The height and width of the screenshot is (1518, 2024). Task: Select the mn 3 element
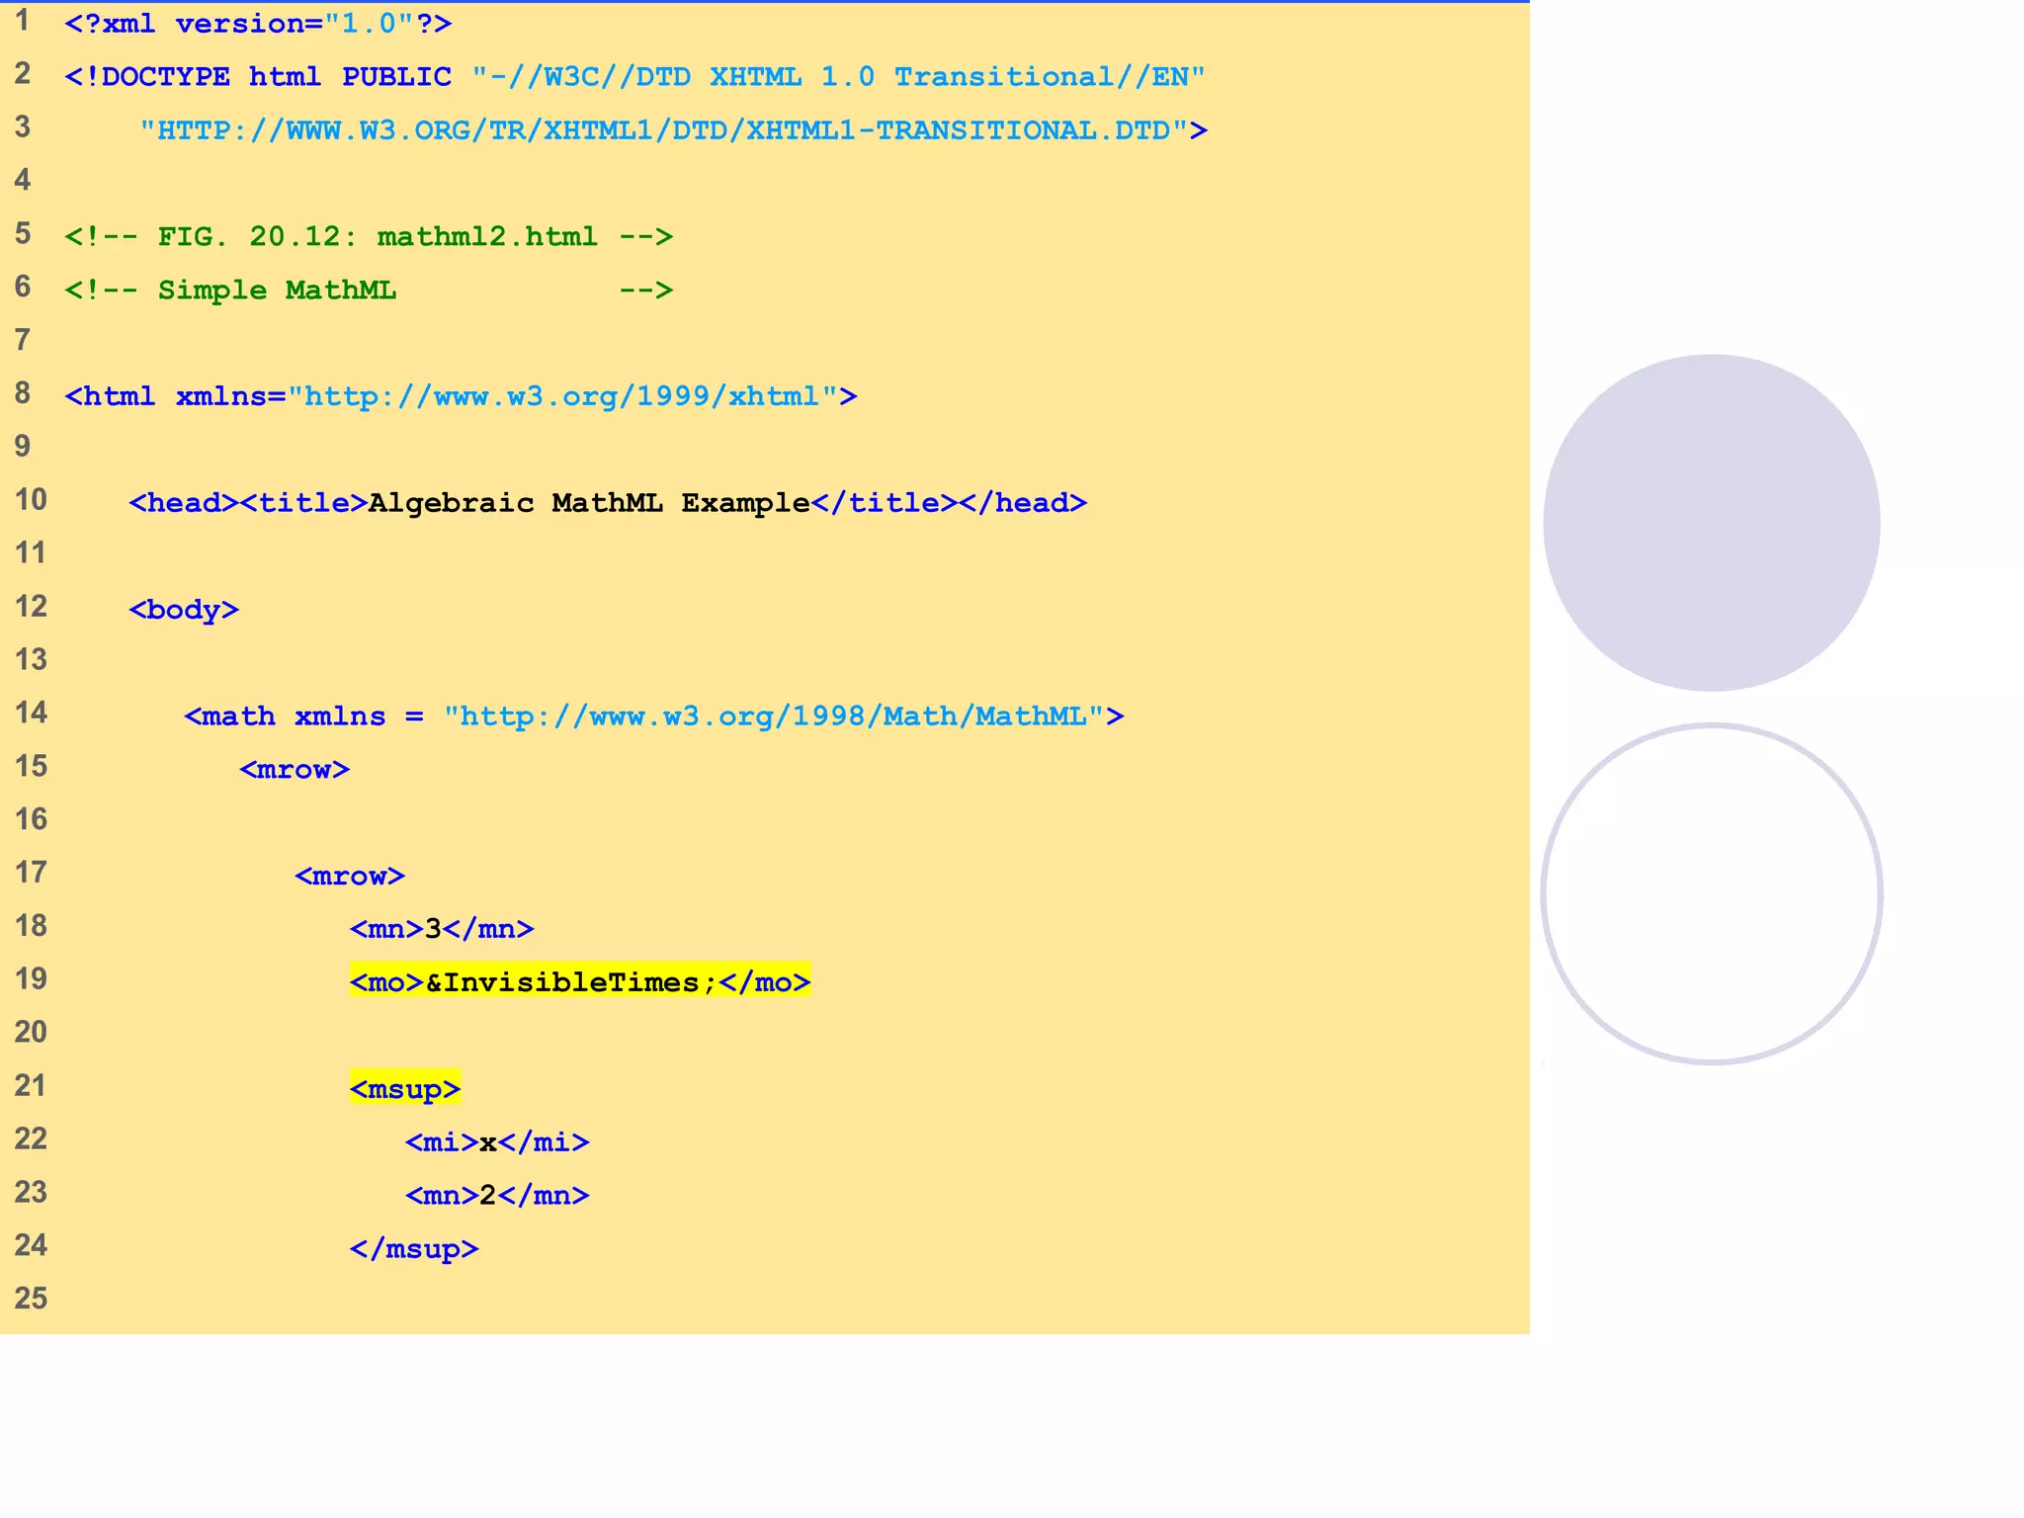point(442,929)
